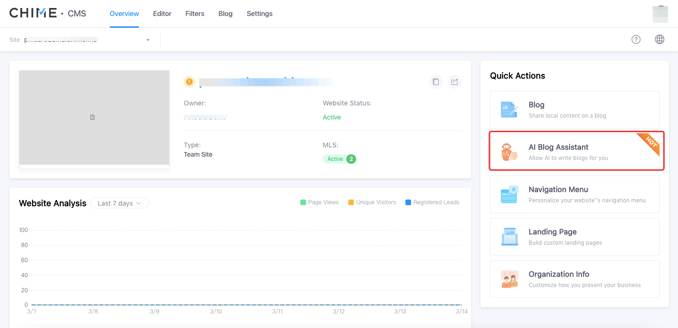Screen dimensions: 678x328
Task: Click the orange warning status icon
Action: 189,82
